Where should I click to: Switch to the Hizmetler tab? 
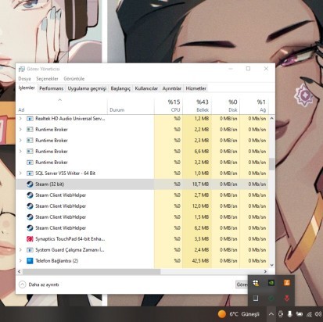[196, 88]
